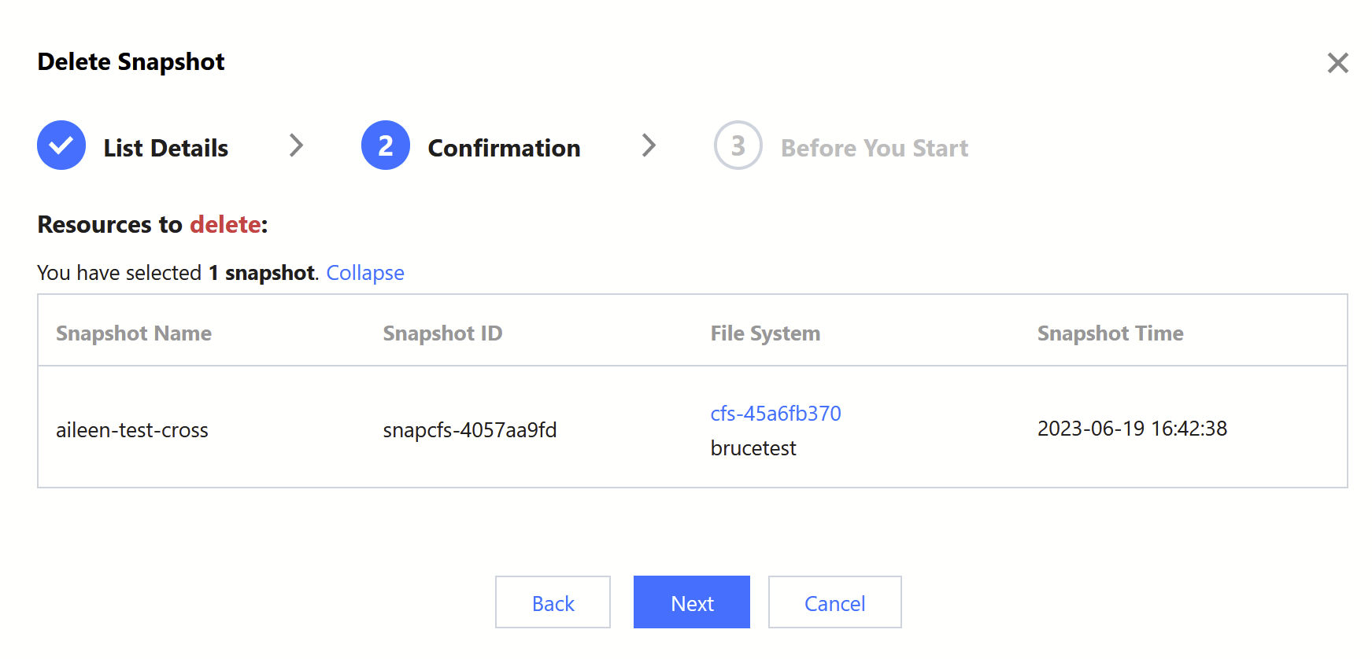This screenshot has height=659, width=1372.
Task: Open file system cfs-45a6fb370 link
Action: coord(775,414)
